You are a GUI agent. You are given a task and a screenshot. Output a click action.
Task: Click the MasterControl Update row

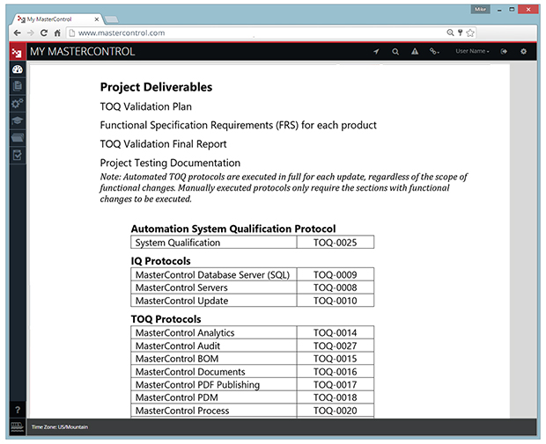[214, 301]
